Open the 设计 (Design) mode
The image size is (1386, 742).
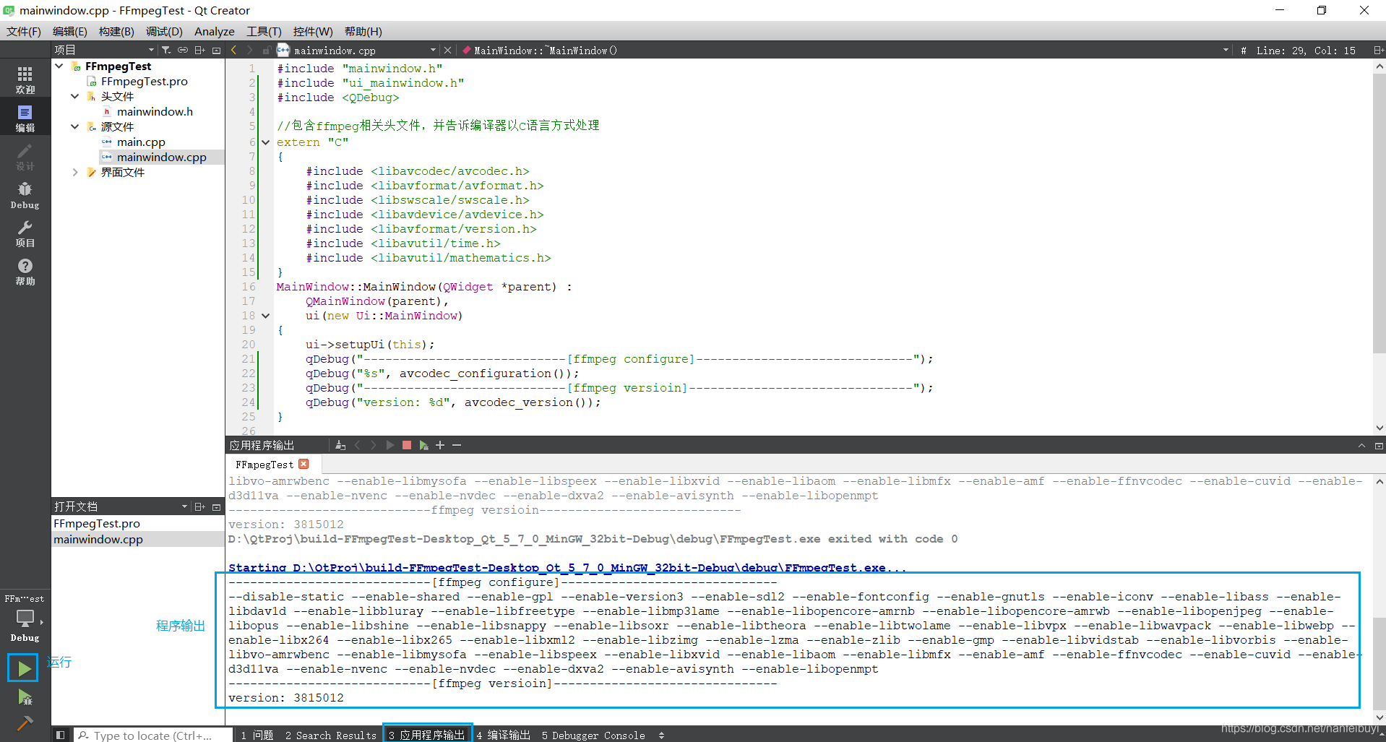click(x=25, y=156)
